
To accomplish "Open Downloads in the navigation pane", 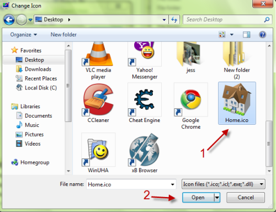I will [x=34, y=69].
